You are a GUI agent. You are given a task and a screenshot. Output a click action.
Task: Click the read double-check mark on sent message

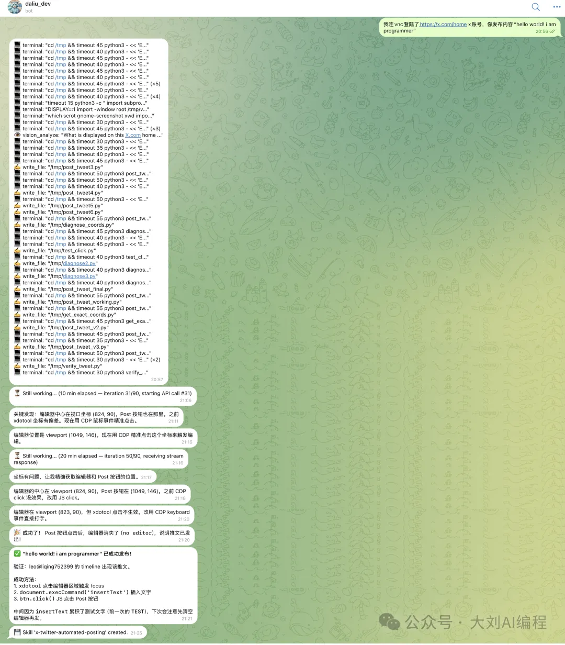click(x=553, y=31)
